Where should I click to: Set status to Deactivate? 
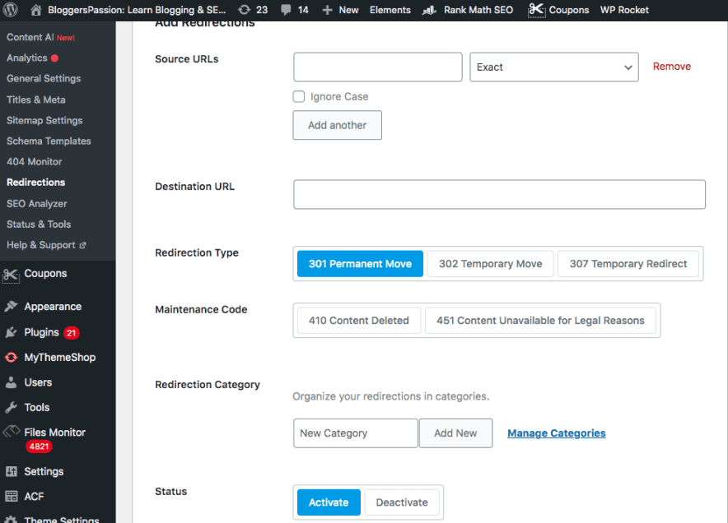pyautogui.click(x=402, y=502)
